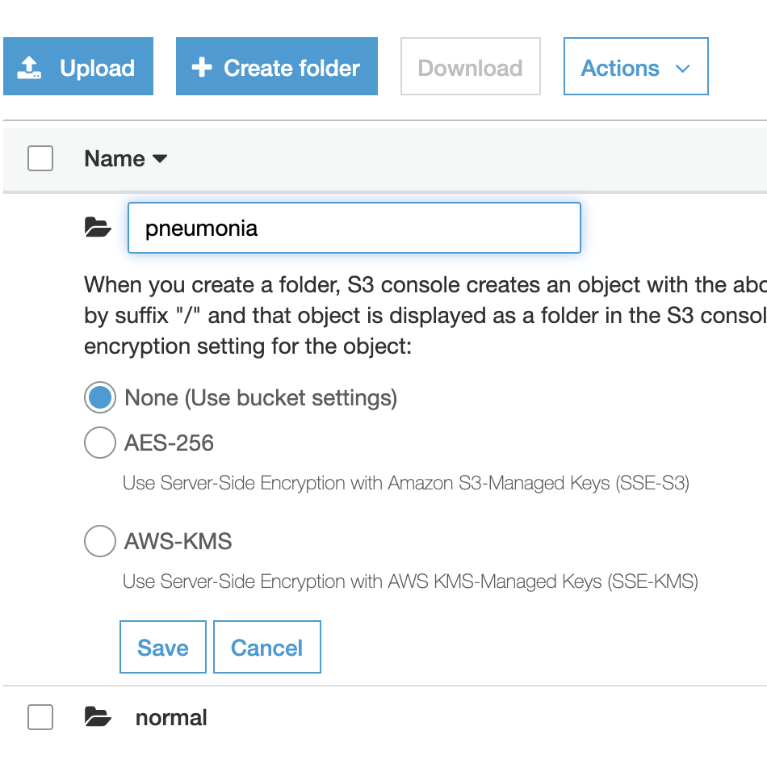Select the None (Use bucket settings) option
This screenshot has width=767, height=764.
point(99,397)
